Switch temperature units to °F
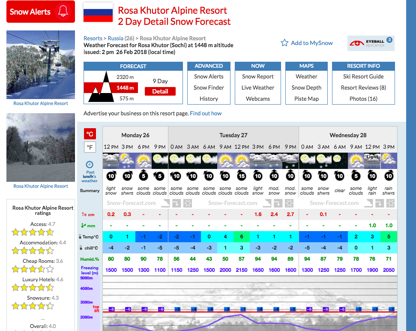The height and width of the screenshot is (331, 416). click(x=90, y=147)
